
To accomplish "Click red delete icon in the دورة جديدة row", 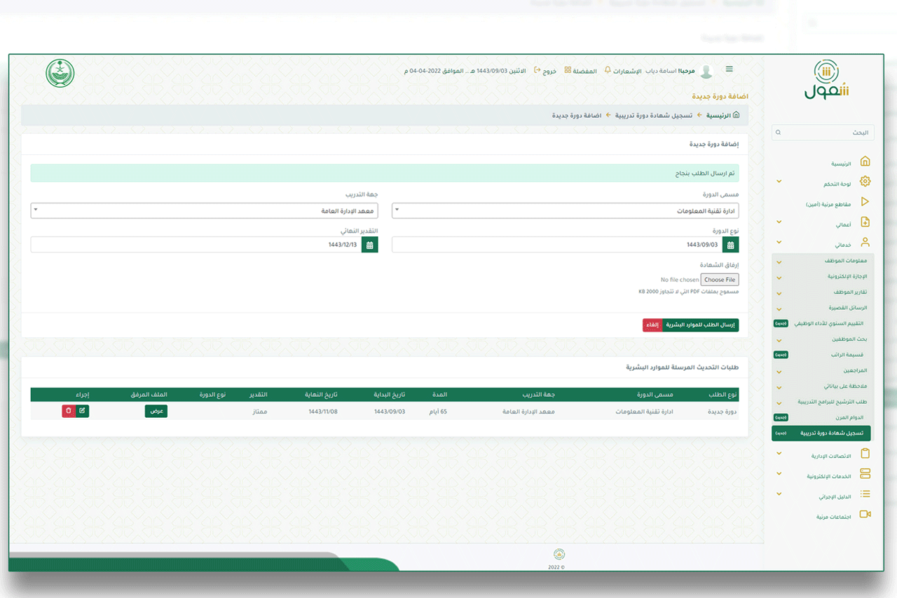I will click(x=69, y=411).
